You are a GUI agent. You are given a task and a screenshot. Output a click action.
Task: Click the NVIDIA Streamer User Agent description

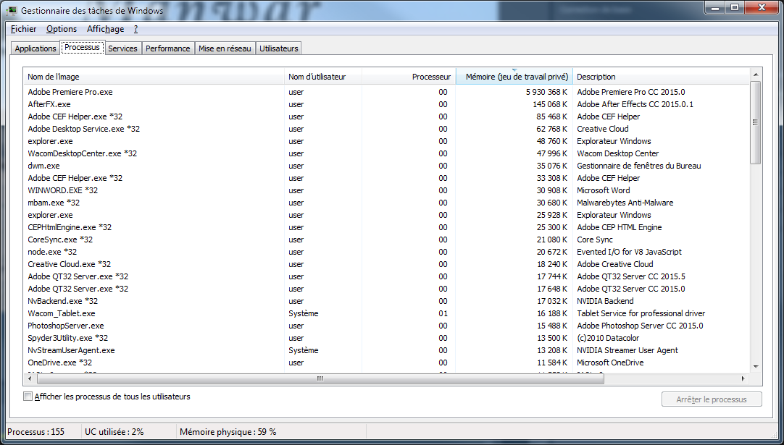[627, 350]
